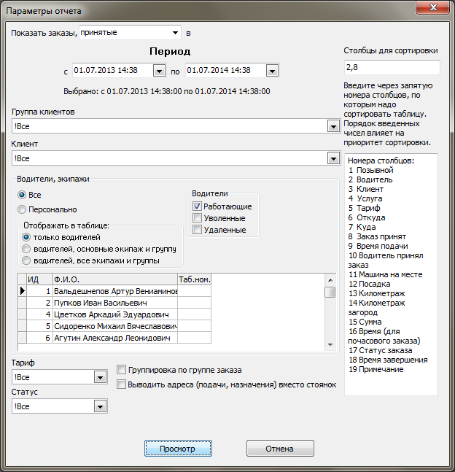Uncheck the 'Работающие' drivers checkbox
Viewport: 455px width, 472px height.
click(x=197, y=206)
